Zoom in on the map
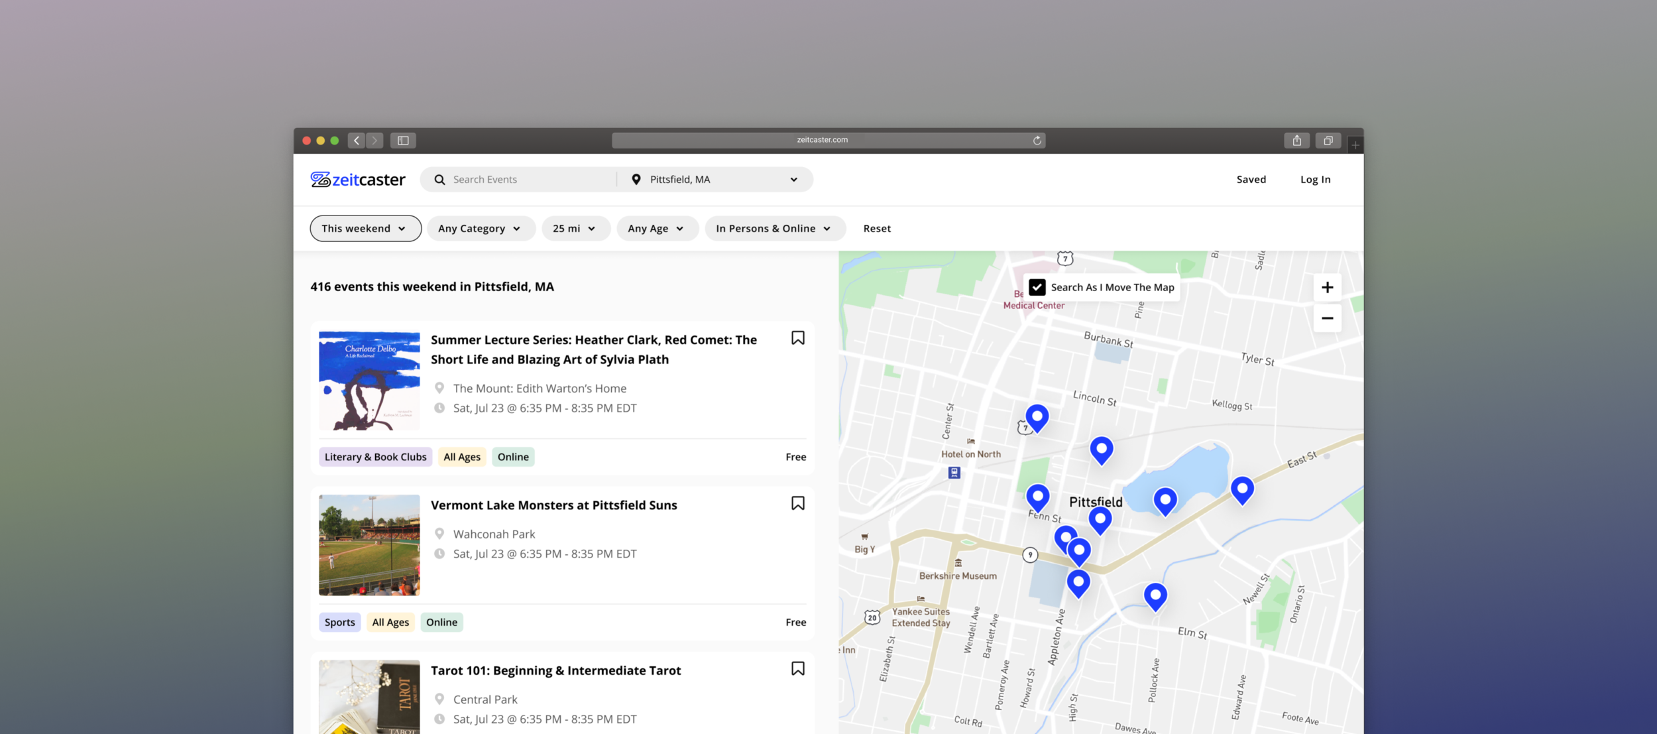This screenshot has width=1657, height=734. 1327,287
